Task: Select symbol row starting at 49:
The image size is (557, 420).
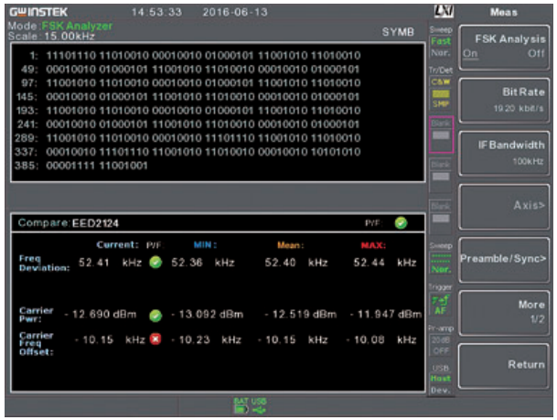Action: click(x=190, y=70)
